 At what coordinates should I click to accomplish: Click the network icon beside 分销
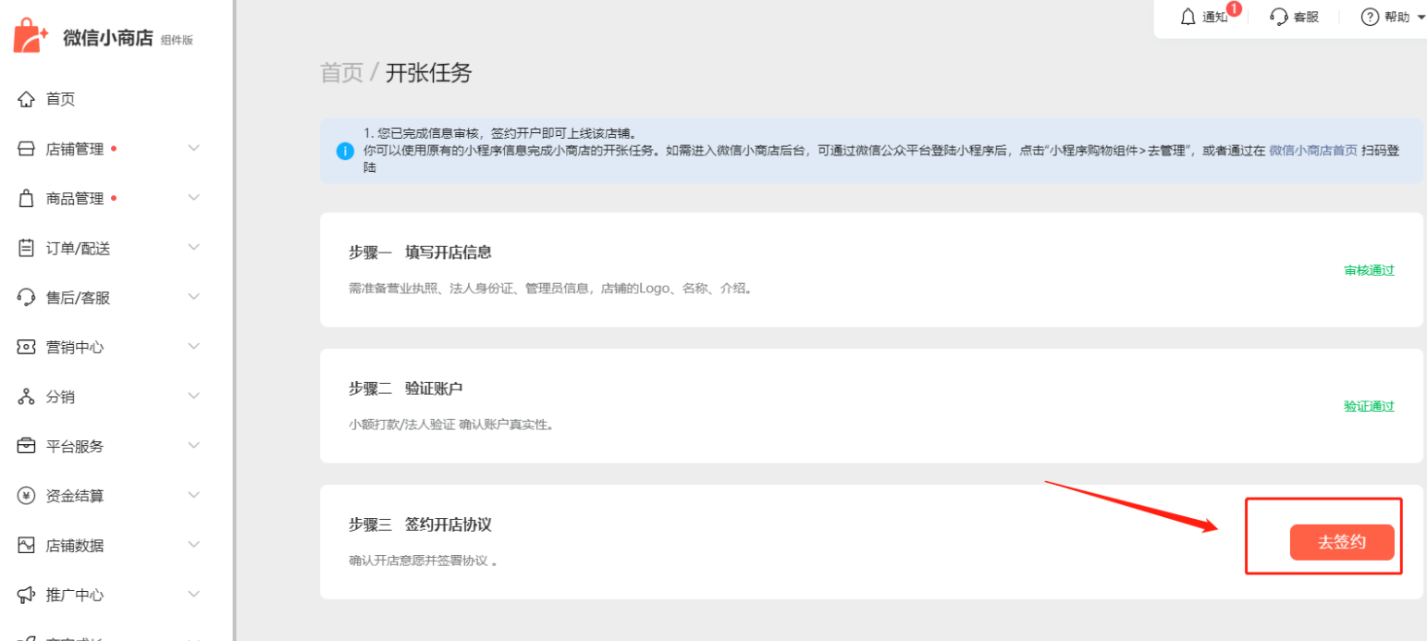(x=27, y=397)
